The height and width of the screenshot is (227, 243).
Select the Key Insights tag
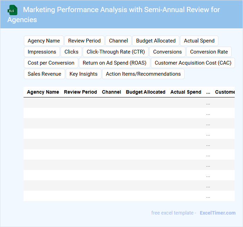click(83, 74)
